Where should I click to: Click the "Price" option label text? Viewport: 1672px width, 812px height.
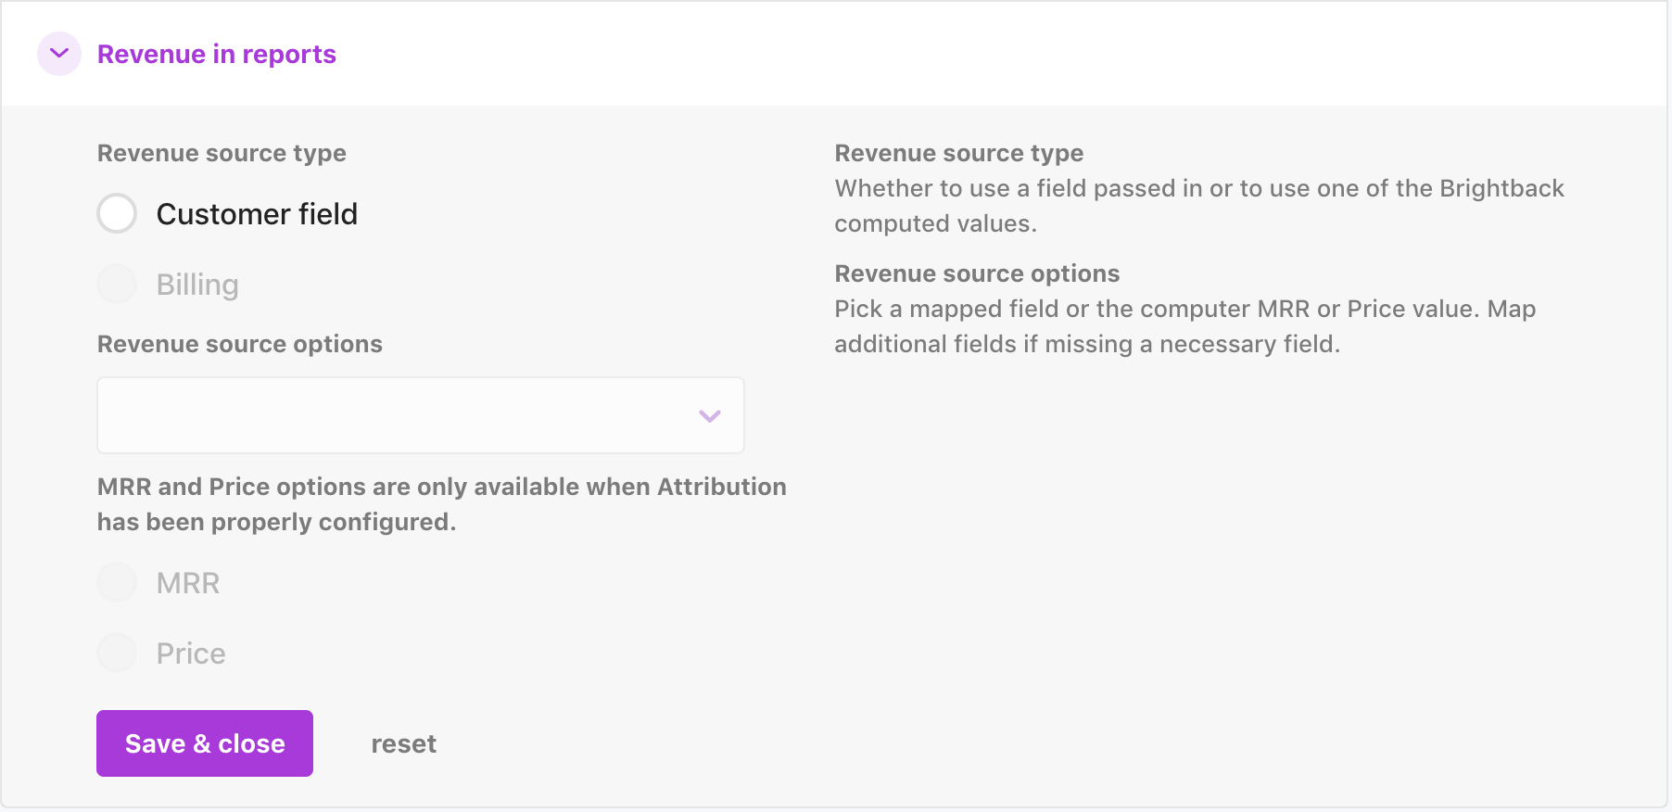coord(191,653)
